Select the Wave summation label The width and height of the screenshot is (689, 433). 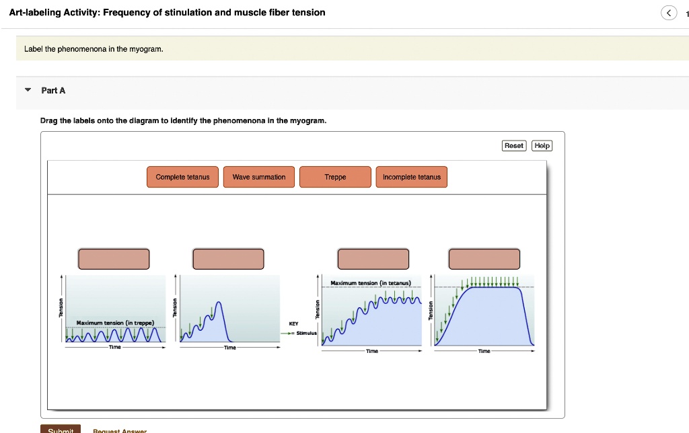(x=258, y=177)
